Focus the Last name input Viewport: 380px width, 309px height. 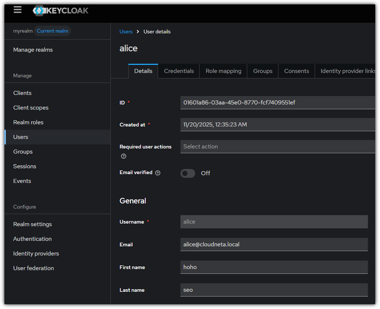coord(274,290)
